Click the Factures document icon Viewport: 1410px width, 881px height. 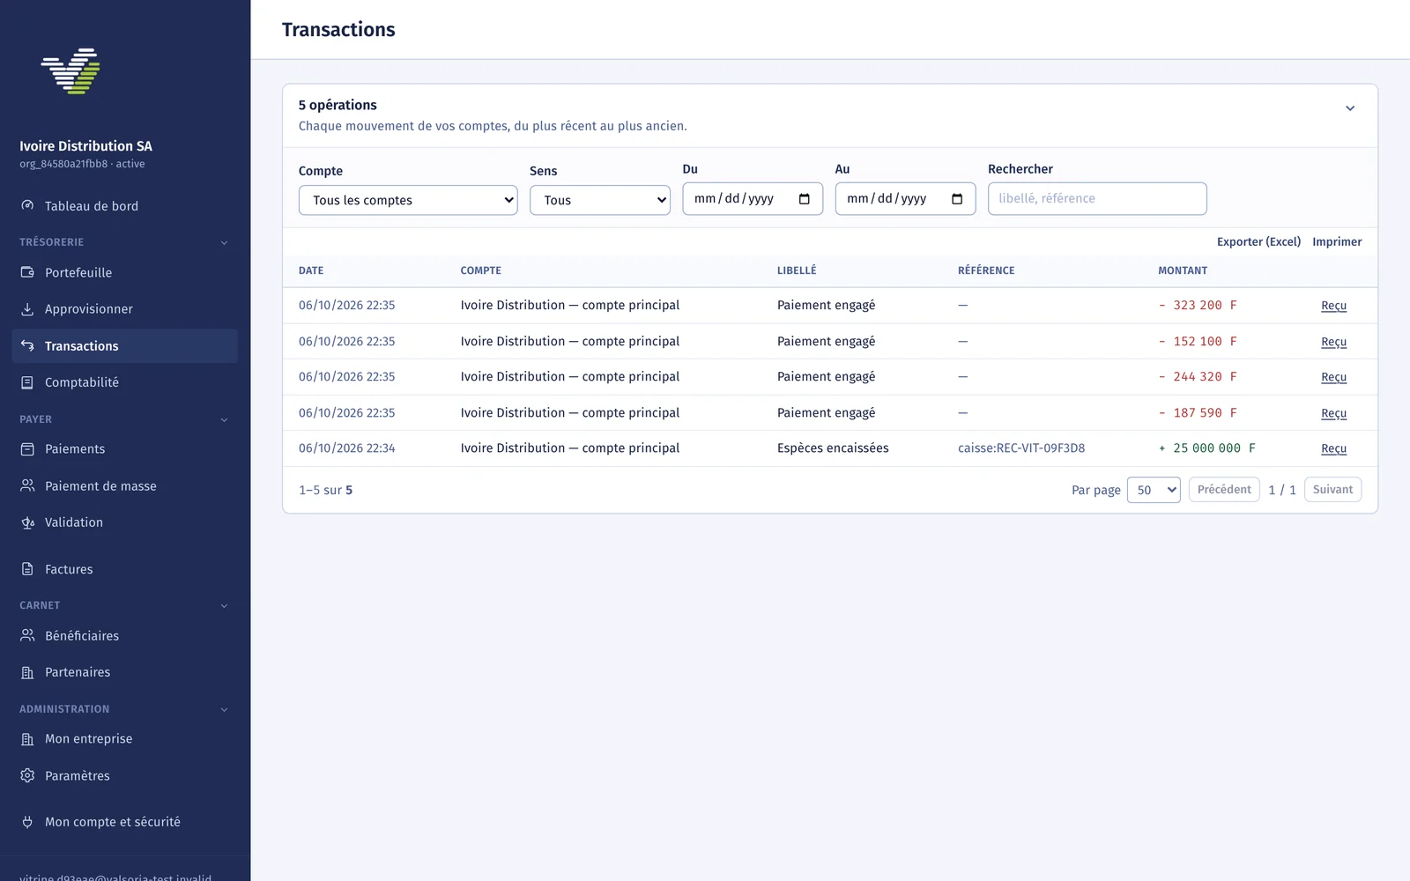tap(27, 569)
